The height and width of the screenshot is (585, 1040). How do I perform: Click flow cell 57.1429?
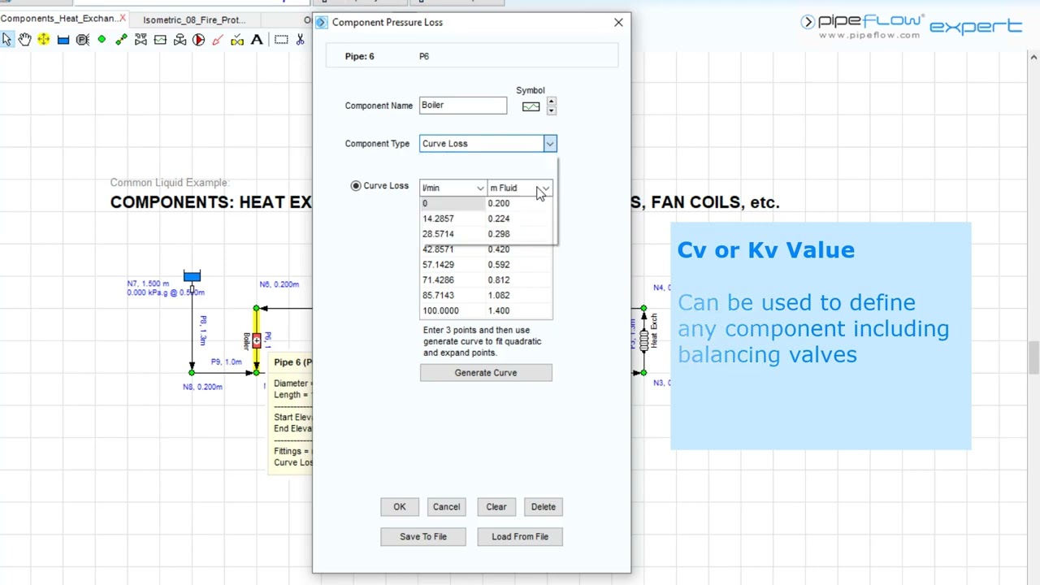[453, 265]
